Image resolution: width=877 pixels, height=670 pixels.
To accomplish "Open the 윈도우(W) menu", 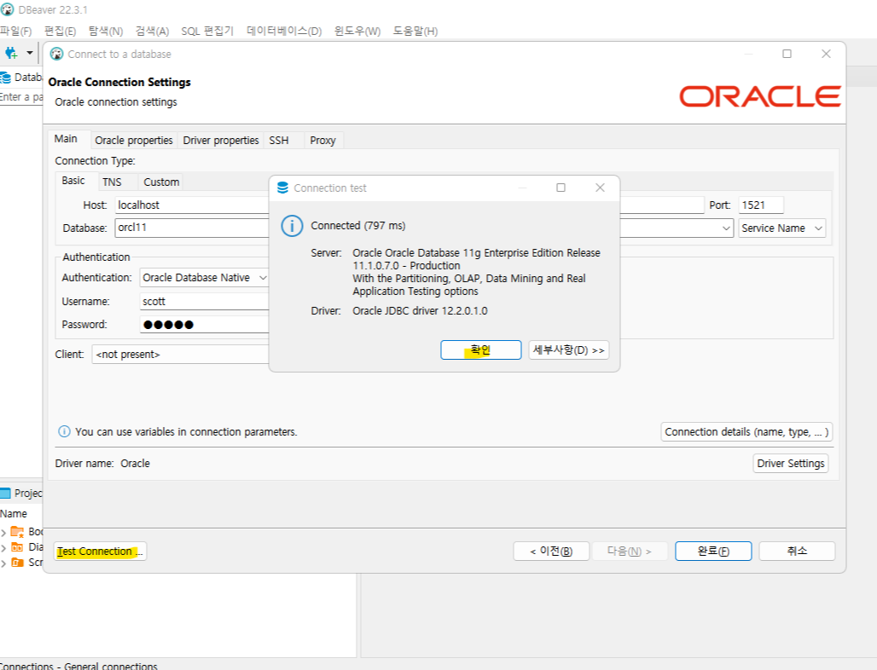I will (357, 32).
